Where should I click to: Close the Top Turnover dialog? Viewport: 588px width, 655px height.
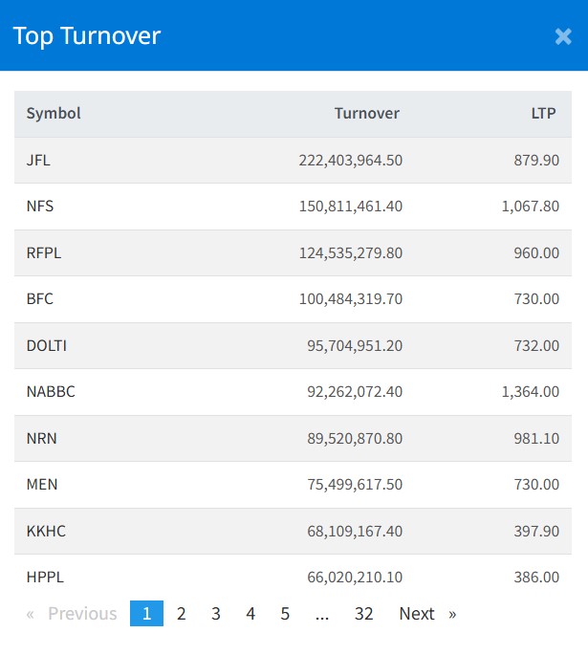(563, 36)
